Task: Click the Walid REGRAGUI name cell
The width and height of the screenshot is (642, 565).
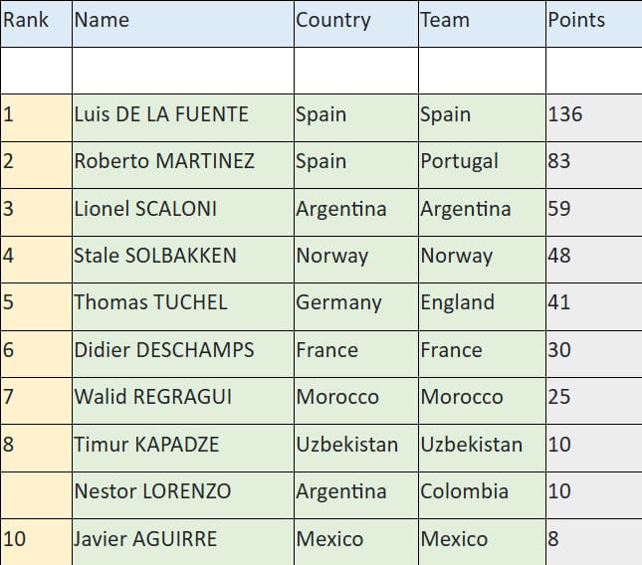Action: coord(182,397)
